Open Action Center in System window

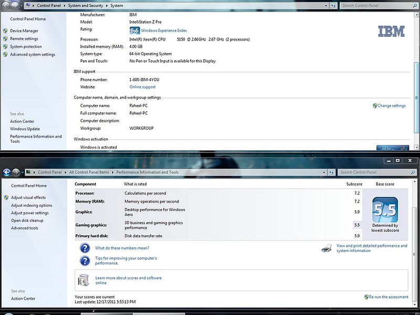pos(22,121)
